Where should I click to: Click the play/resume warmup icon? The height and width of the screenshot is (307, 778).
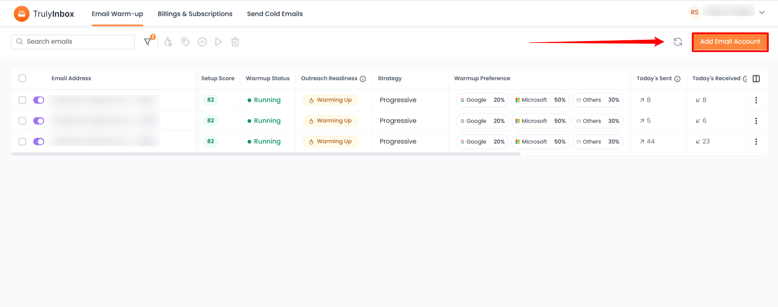218,42
